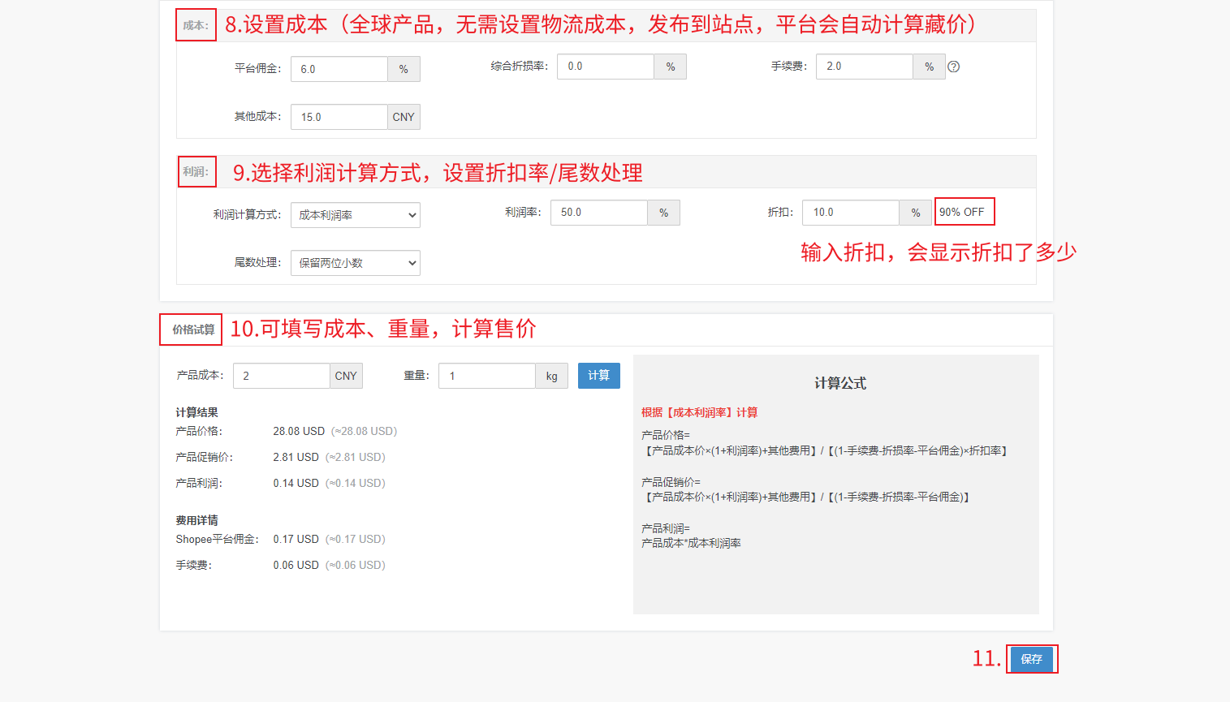Click the 计算公式 heading
Image resolution: width=1230 pixels, height=702 pixels.
[x=840, y=383]
